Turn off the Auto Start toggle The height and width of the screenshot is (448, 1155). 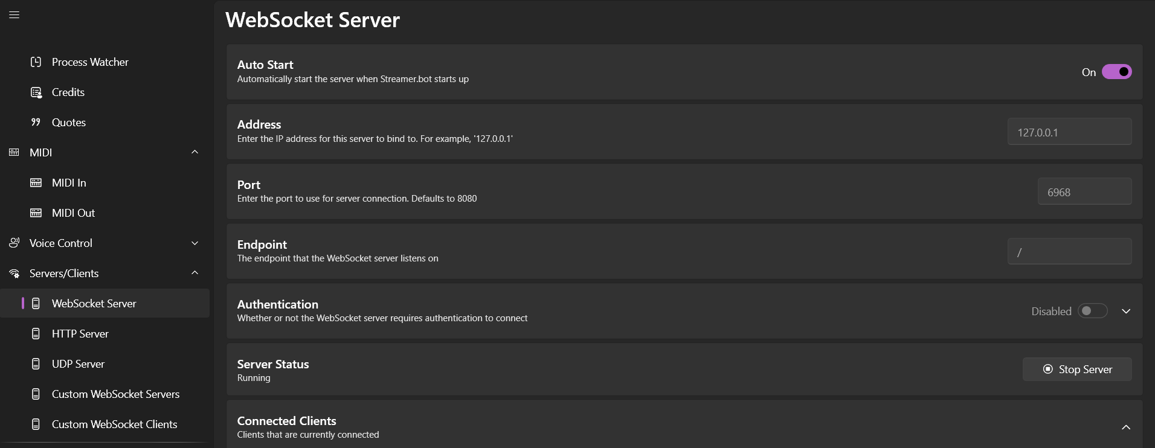(x=1116, y=72)
